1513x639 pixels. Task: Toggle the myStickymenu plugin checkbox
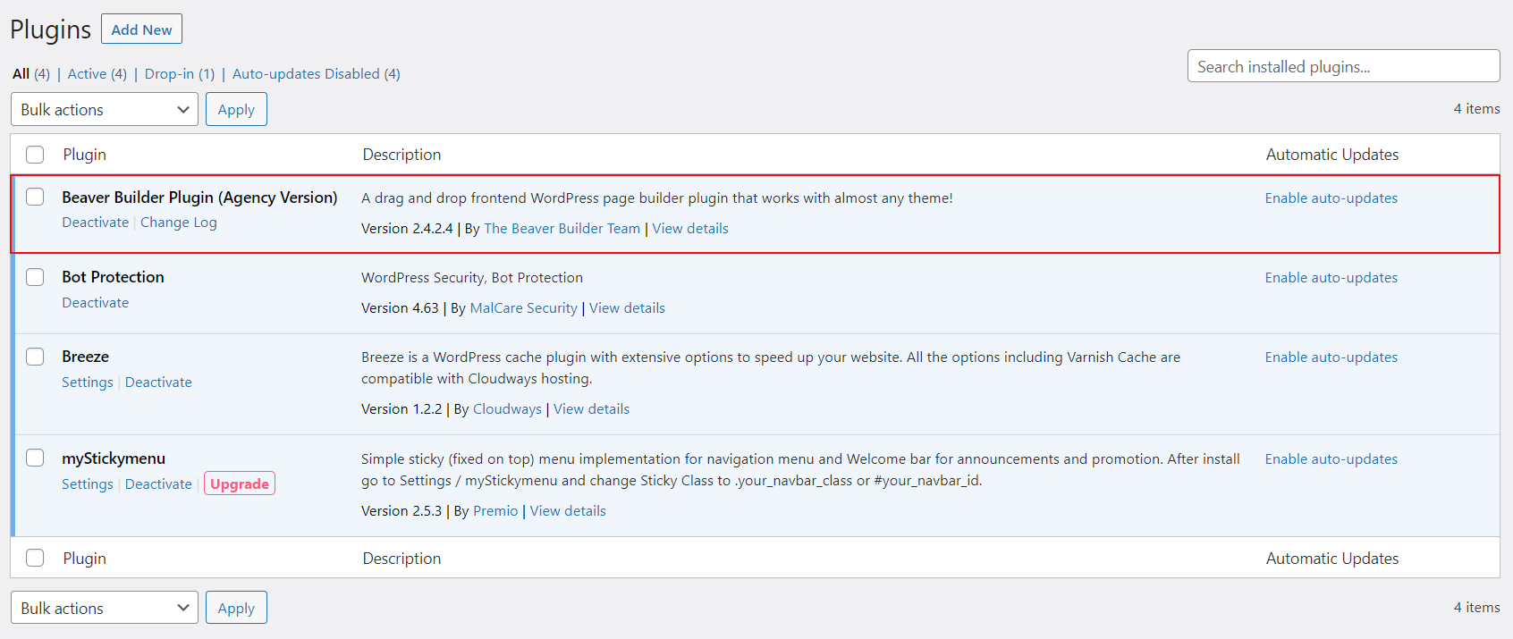[35, 458]
